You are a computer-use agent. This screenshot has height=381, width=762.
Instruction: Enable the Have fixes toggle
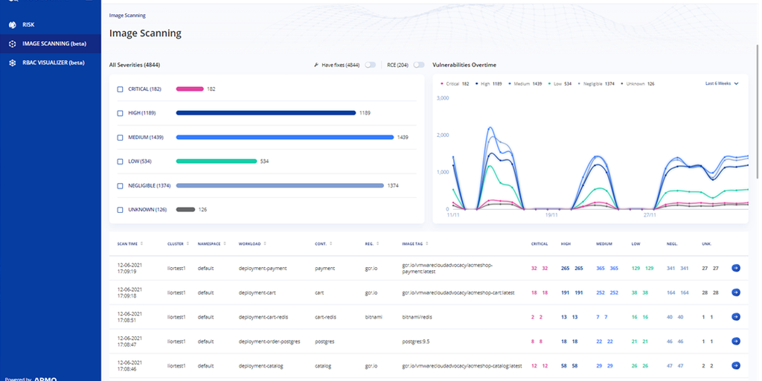(x=369, y=65)
